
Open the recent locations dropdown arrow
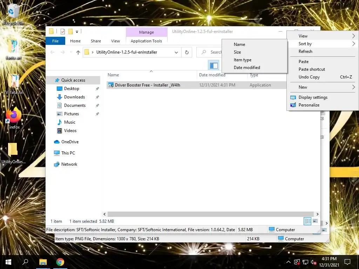coord(71,53)
